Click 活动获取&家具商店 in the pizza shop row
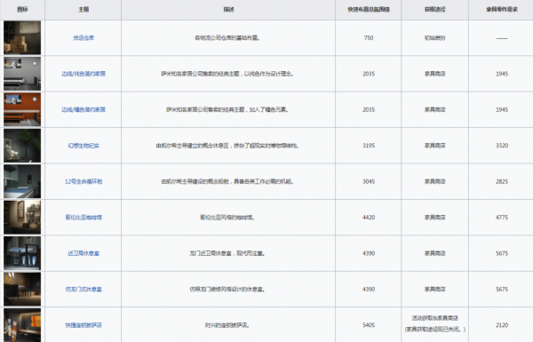533x342 pixels. tap(434, 318)
